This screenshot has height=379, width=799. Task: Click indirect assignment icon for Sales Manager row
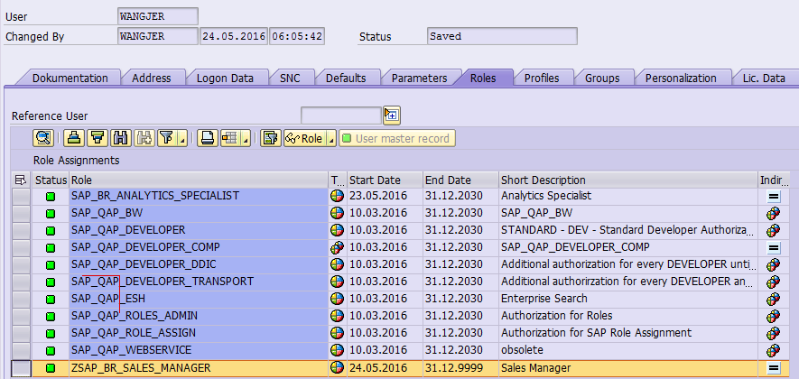(773, 368)
